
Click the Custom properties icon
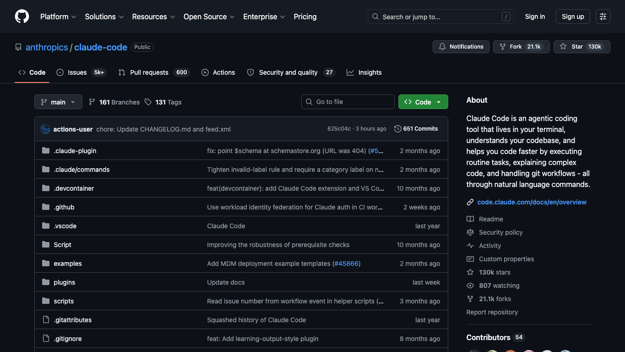470,259
